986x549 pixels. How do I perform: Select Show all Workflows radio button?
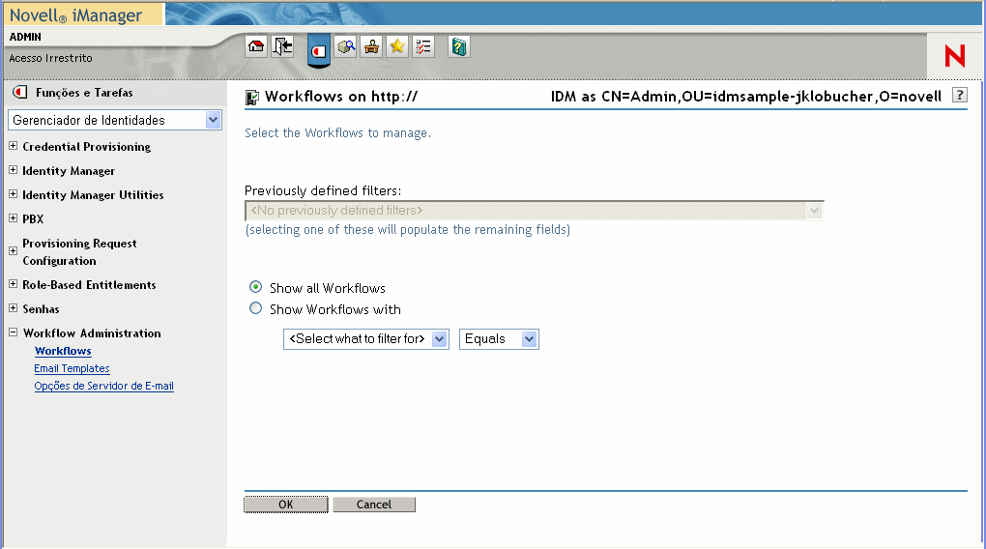click(x=255, y=287)
